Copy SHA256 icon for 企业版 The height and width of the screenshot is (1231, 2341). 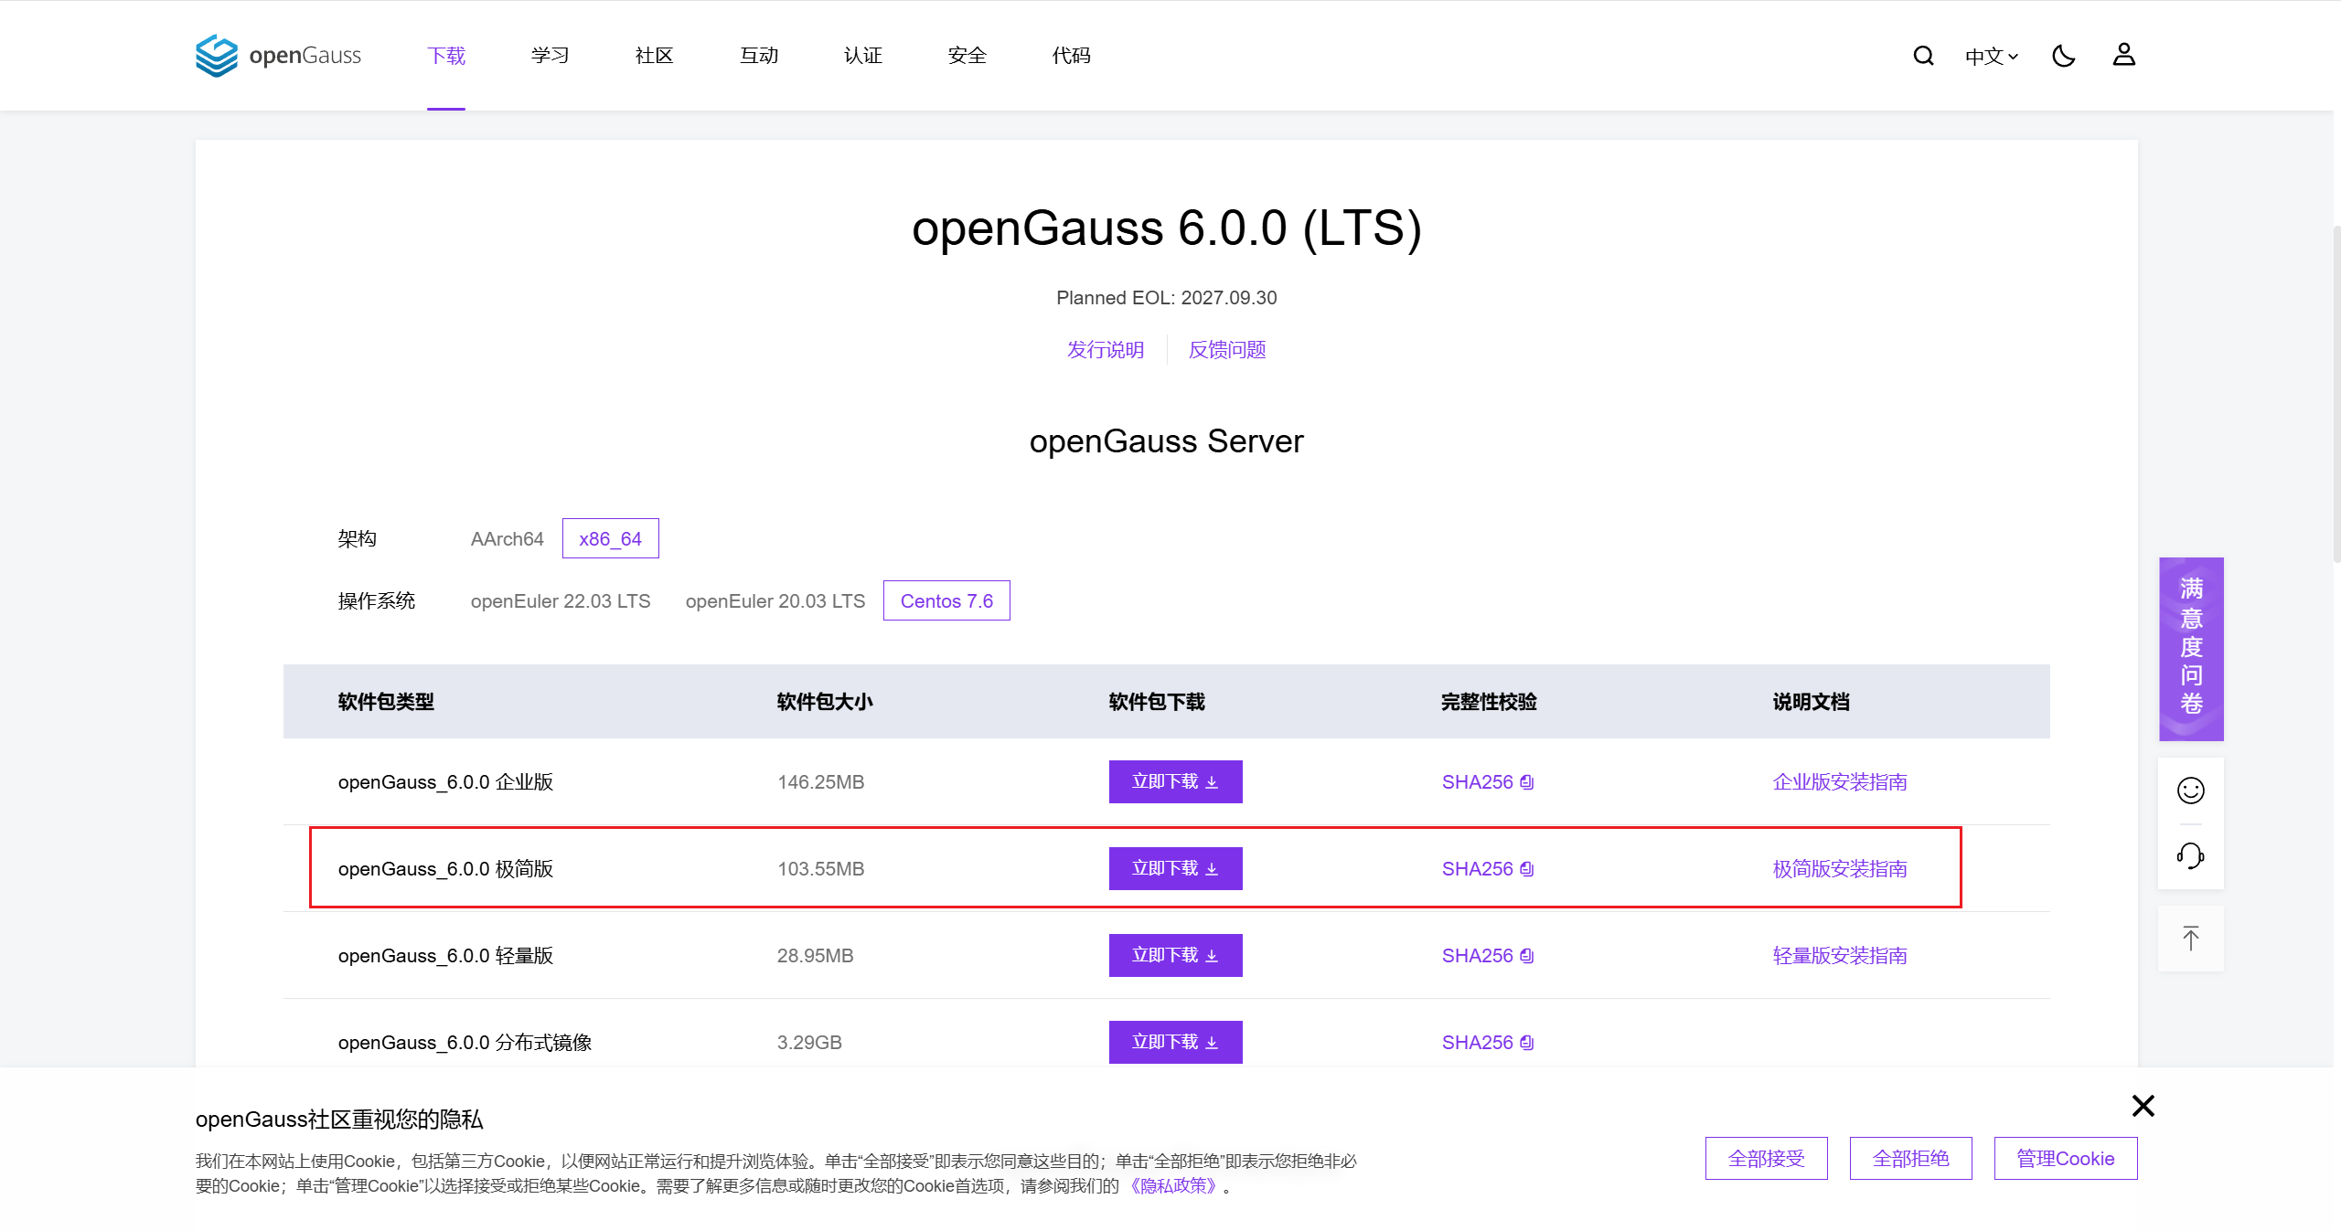[x=1526, y=782]
